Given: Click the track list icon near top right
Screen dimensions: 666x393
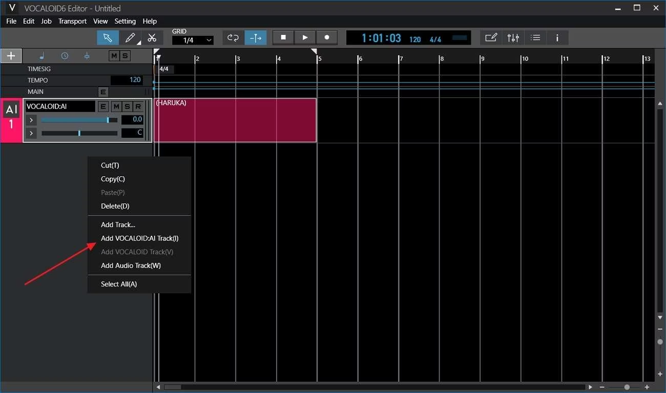Looking at the screenshot, I should pyautogui.click(x=535, y=37).
